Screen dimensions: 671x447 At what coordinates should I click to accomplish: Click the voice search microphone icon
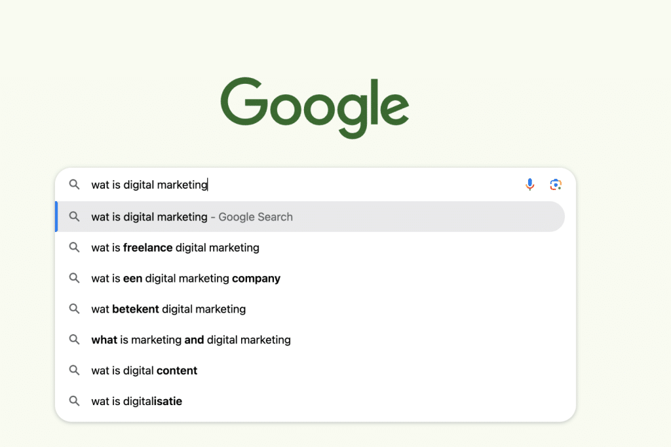click(530, 185)
